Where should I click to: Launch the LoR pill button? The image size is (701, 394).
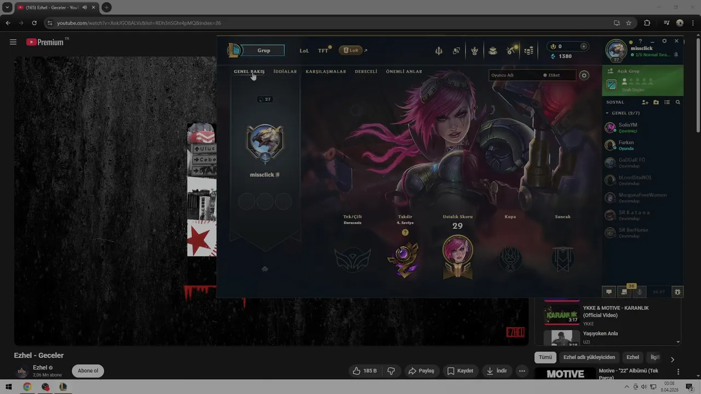pyautogui.click(x=351, y=50)
